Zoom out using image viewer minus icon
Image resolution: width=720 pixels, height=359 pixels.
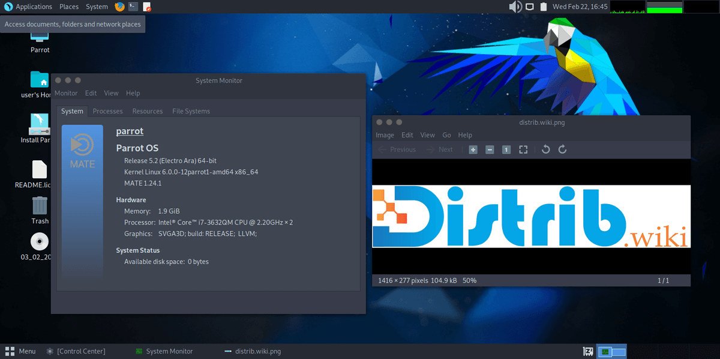(x=490, y=149)
